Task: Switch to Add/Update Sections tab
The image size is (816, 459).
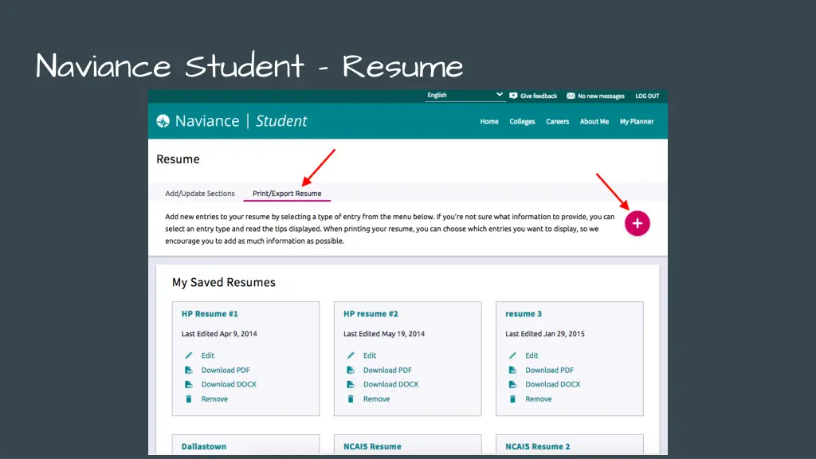Action: point(200,193)
